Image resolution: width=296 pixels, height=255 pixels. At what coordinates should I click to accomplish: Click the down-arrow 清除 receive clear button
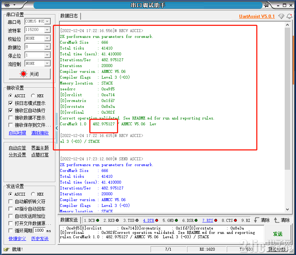(x=262, y=220)
